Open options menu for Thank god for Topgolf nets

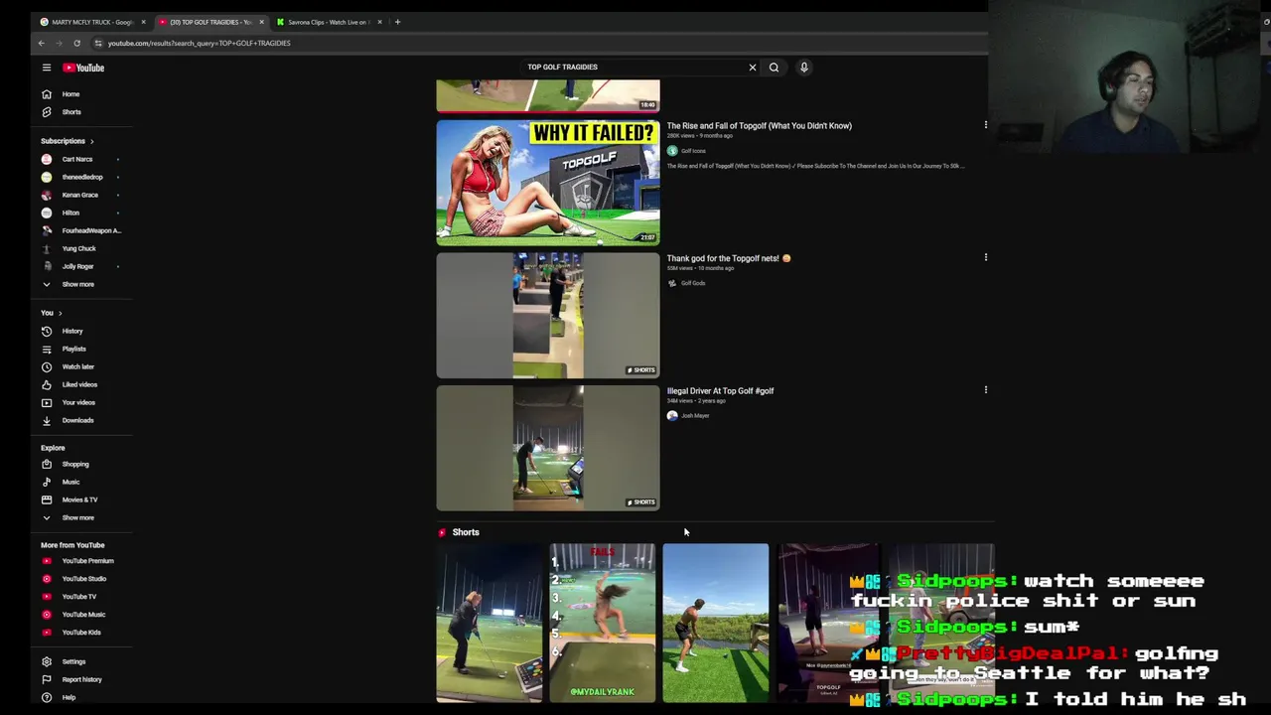click(x=985, y=257)
